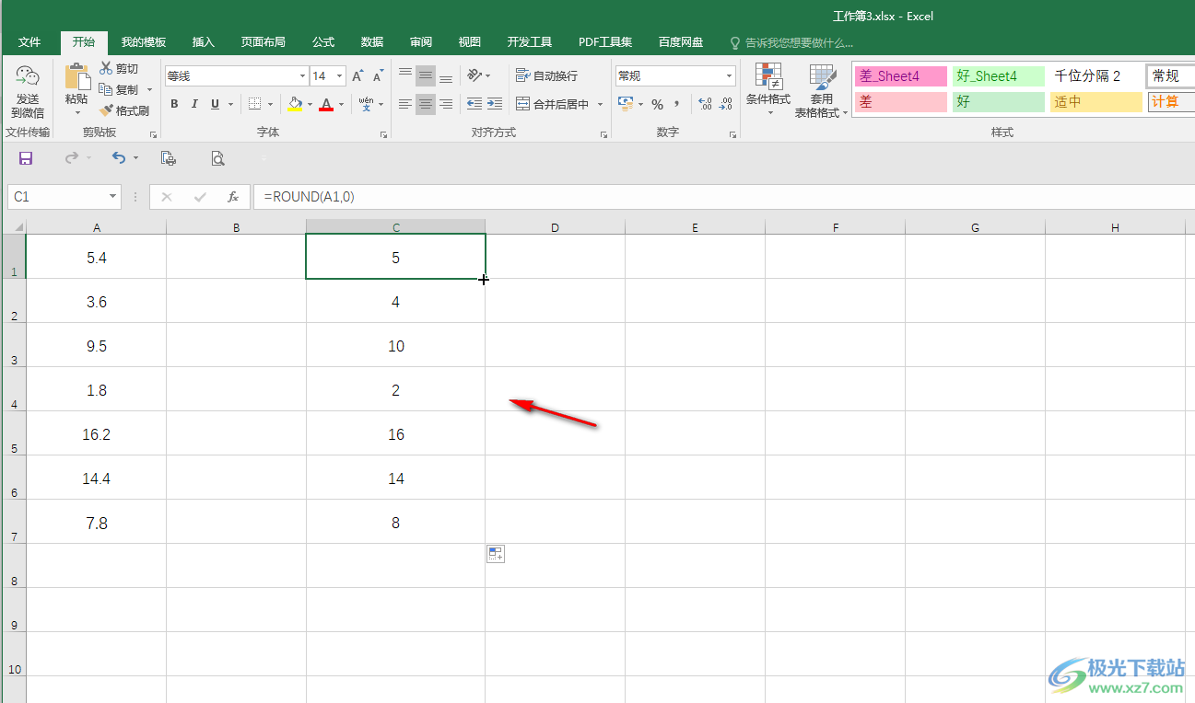Toggle right horizontal alignment
1195x703 pixels.
(x=446, y=104)
